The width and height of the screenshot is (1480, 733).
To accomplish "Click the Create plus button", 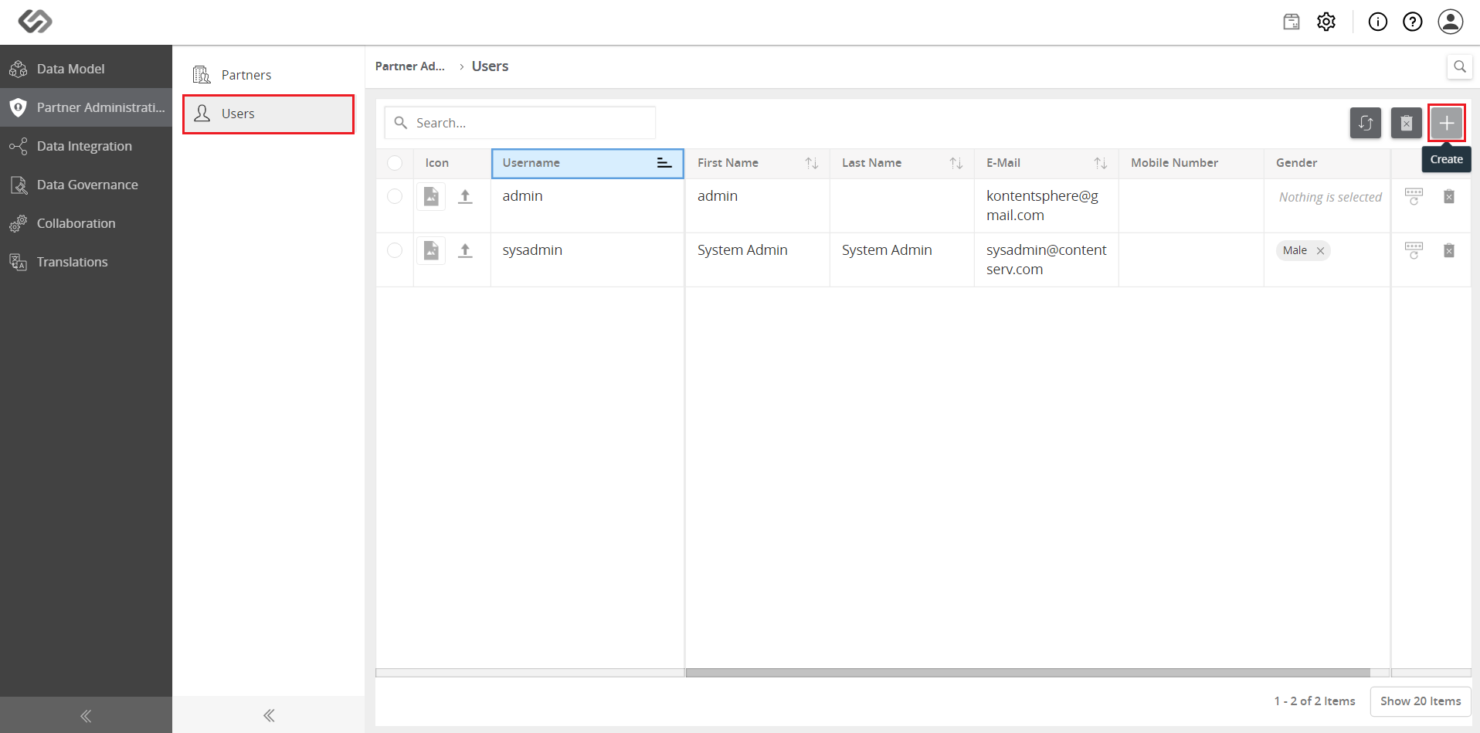I will (x=1447, y=123).
